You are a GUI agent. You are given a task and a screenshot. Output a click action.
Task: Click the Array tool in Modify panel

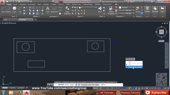tap(37, 13)
